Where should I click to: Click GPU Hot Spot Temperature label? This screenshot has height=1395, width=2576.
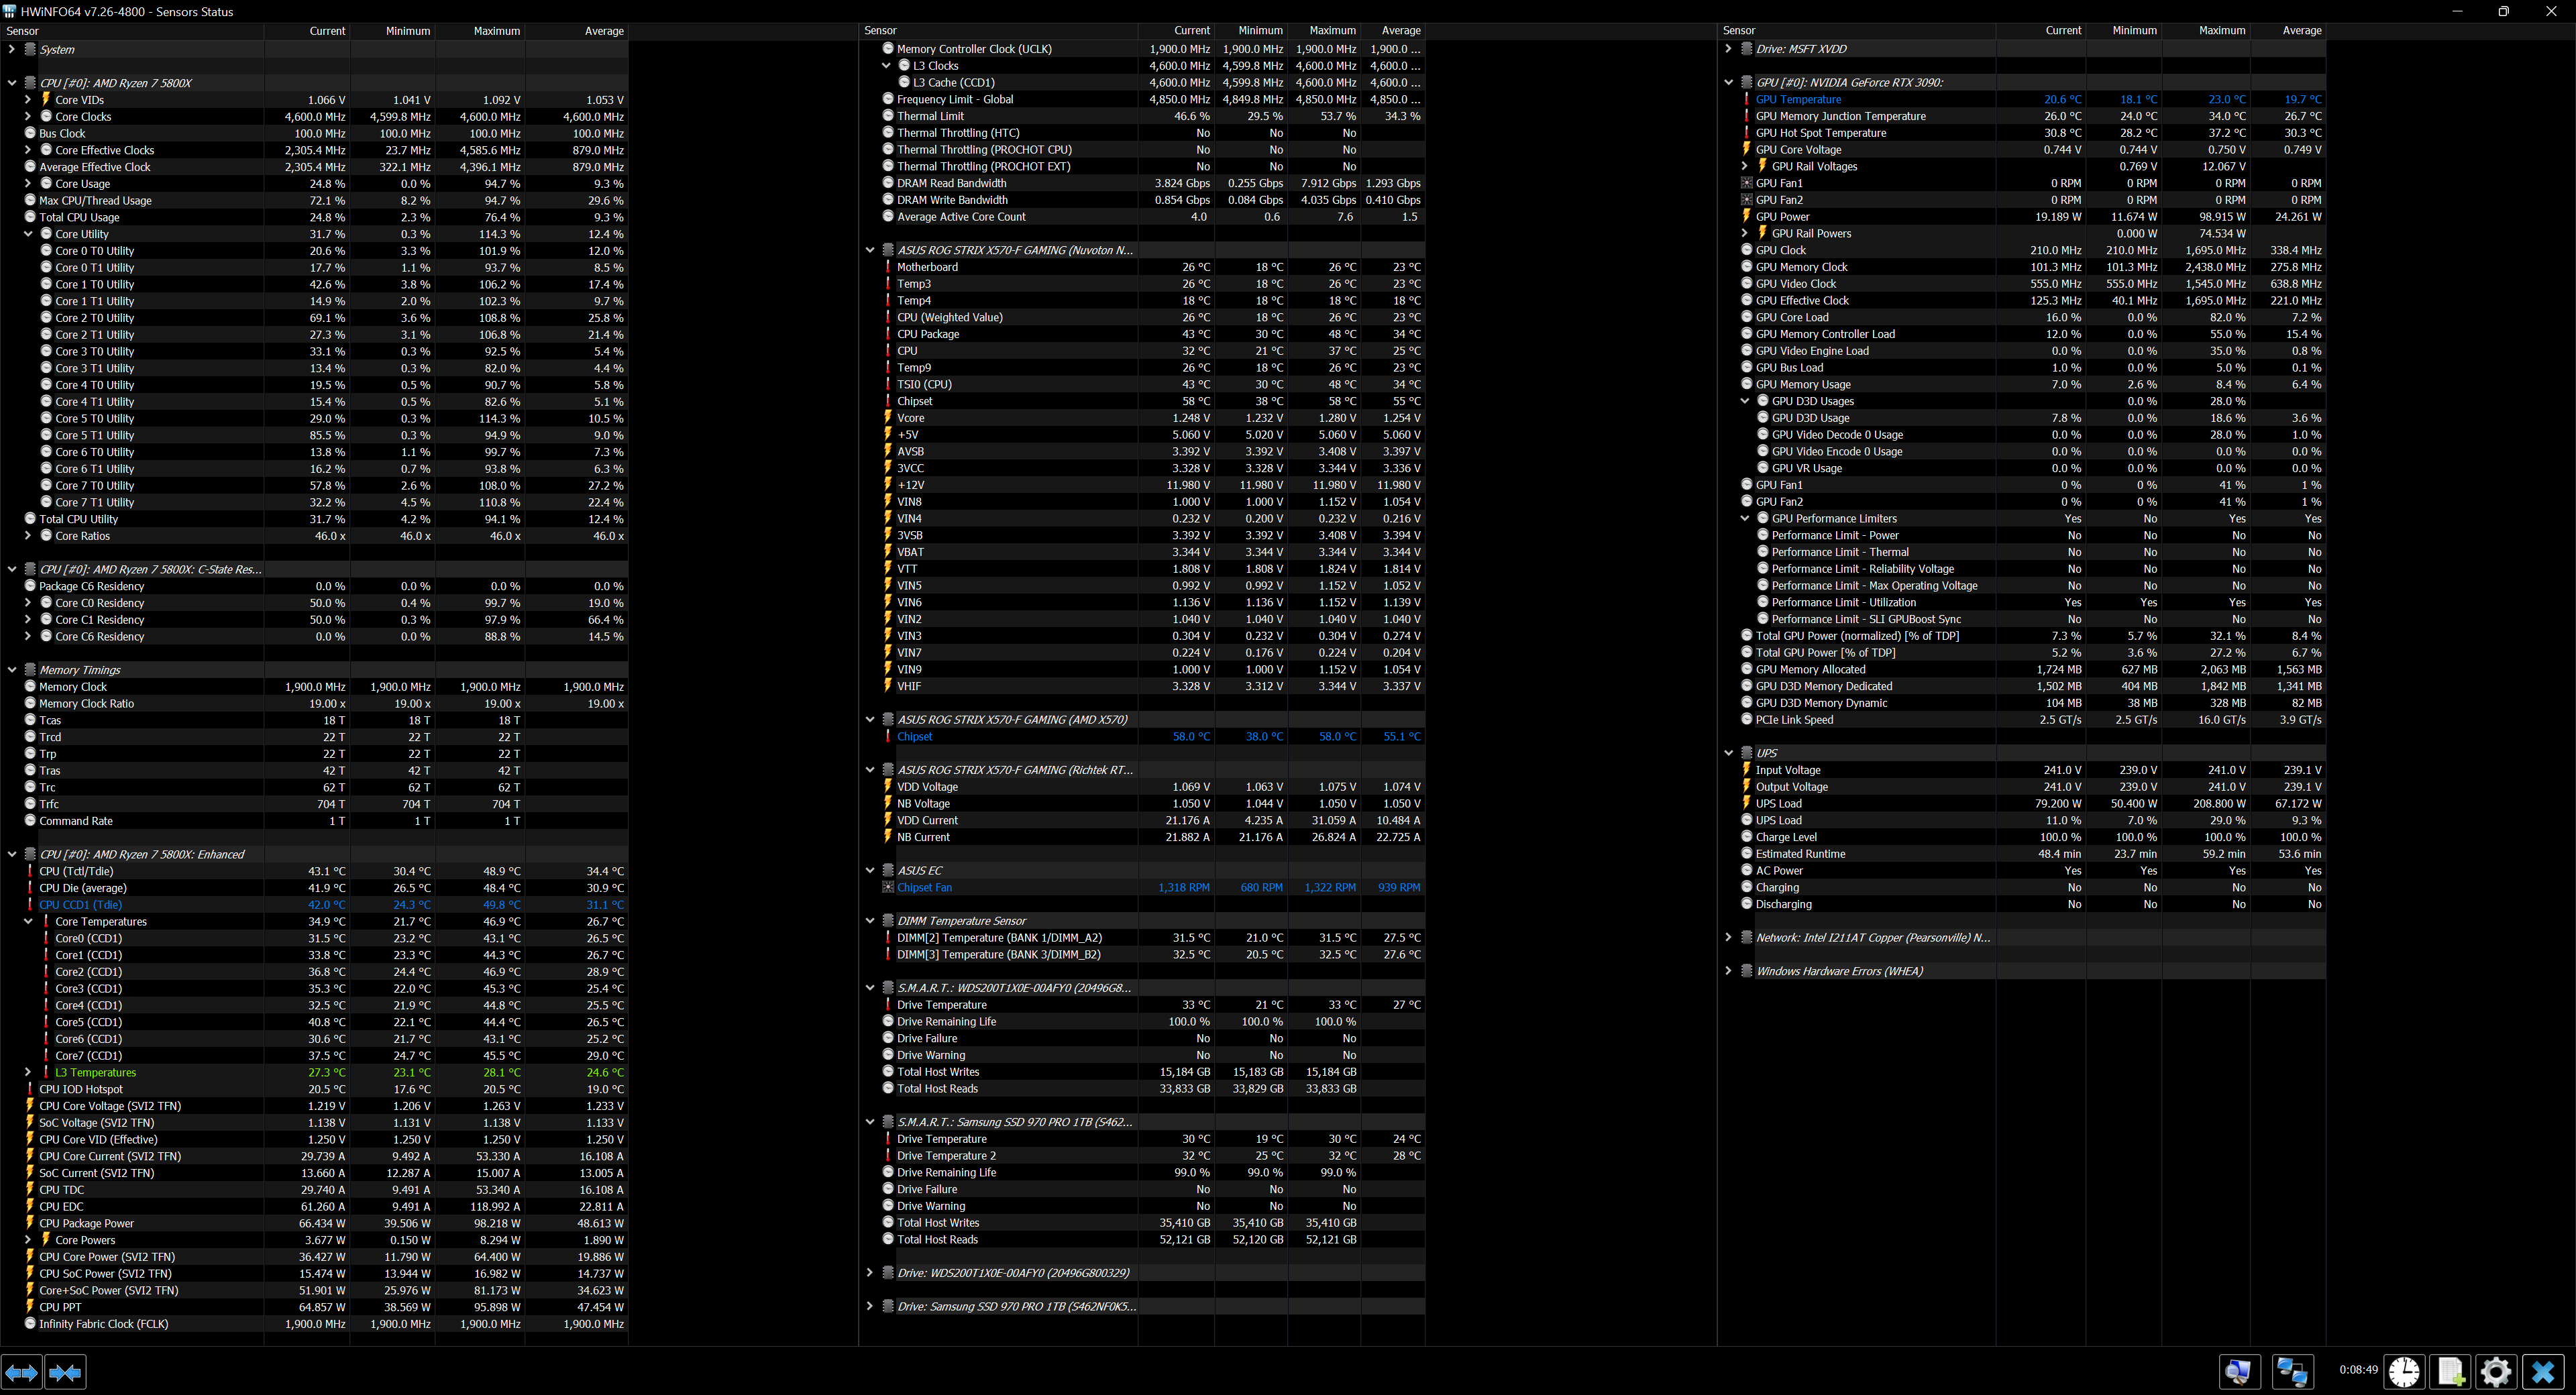tap(1820, 133)
